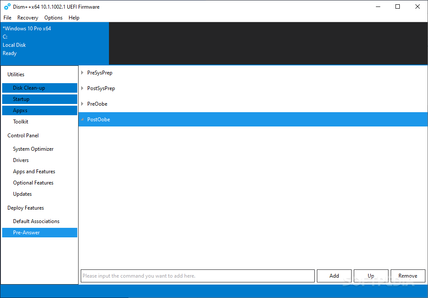Viewport: 428px width, 298px height.
Task: Click the Control Panel heading
Action: 23,136
